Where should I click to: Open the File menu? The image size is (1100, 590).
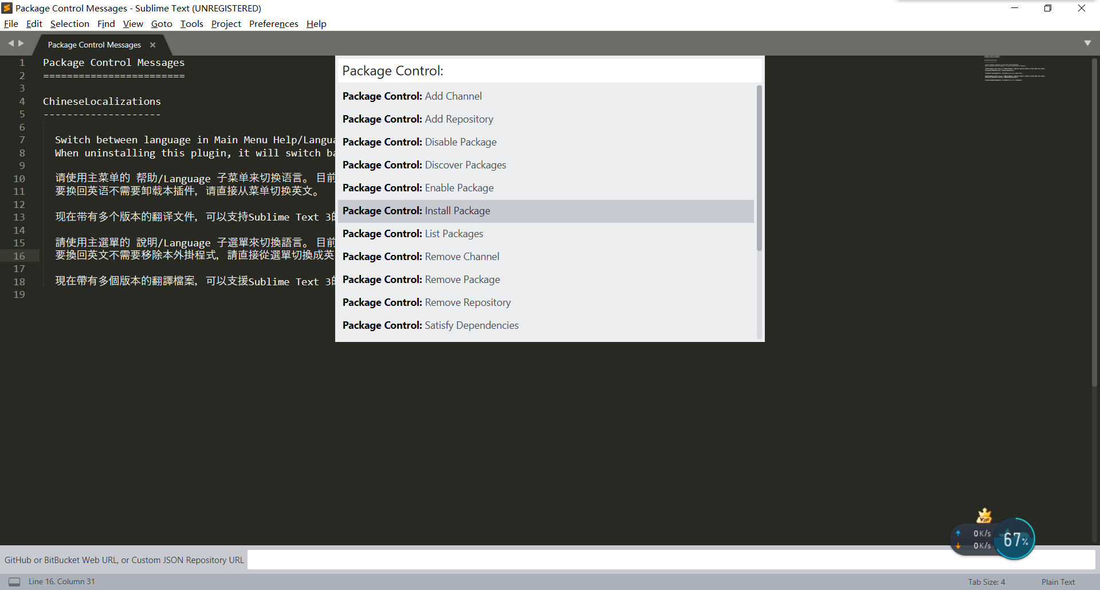pyautogui.click(x=11, y=23)
